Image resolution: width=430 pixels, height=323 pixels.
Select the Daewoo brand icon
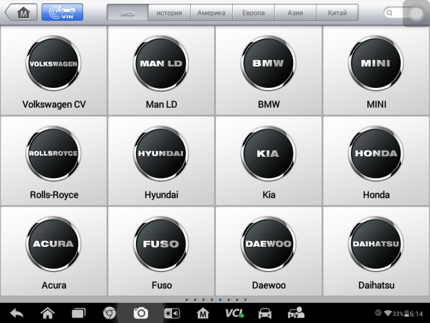[268, 244]
